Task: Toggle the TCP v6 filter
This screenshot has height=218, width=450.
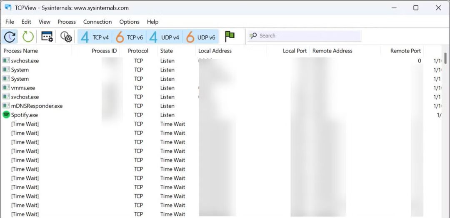Action: point(129,37)
